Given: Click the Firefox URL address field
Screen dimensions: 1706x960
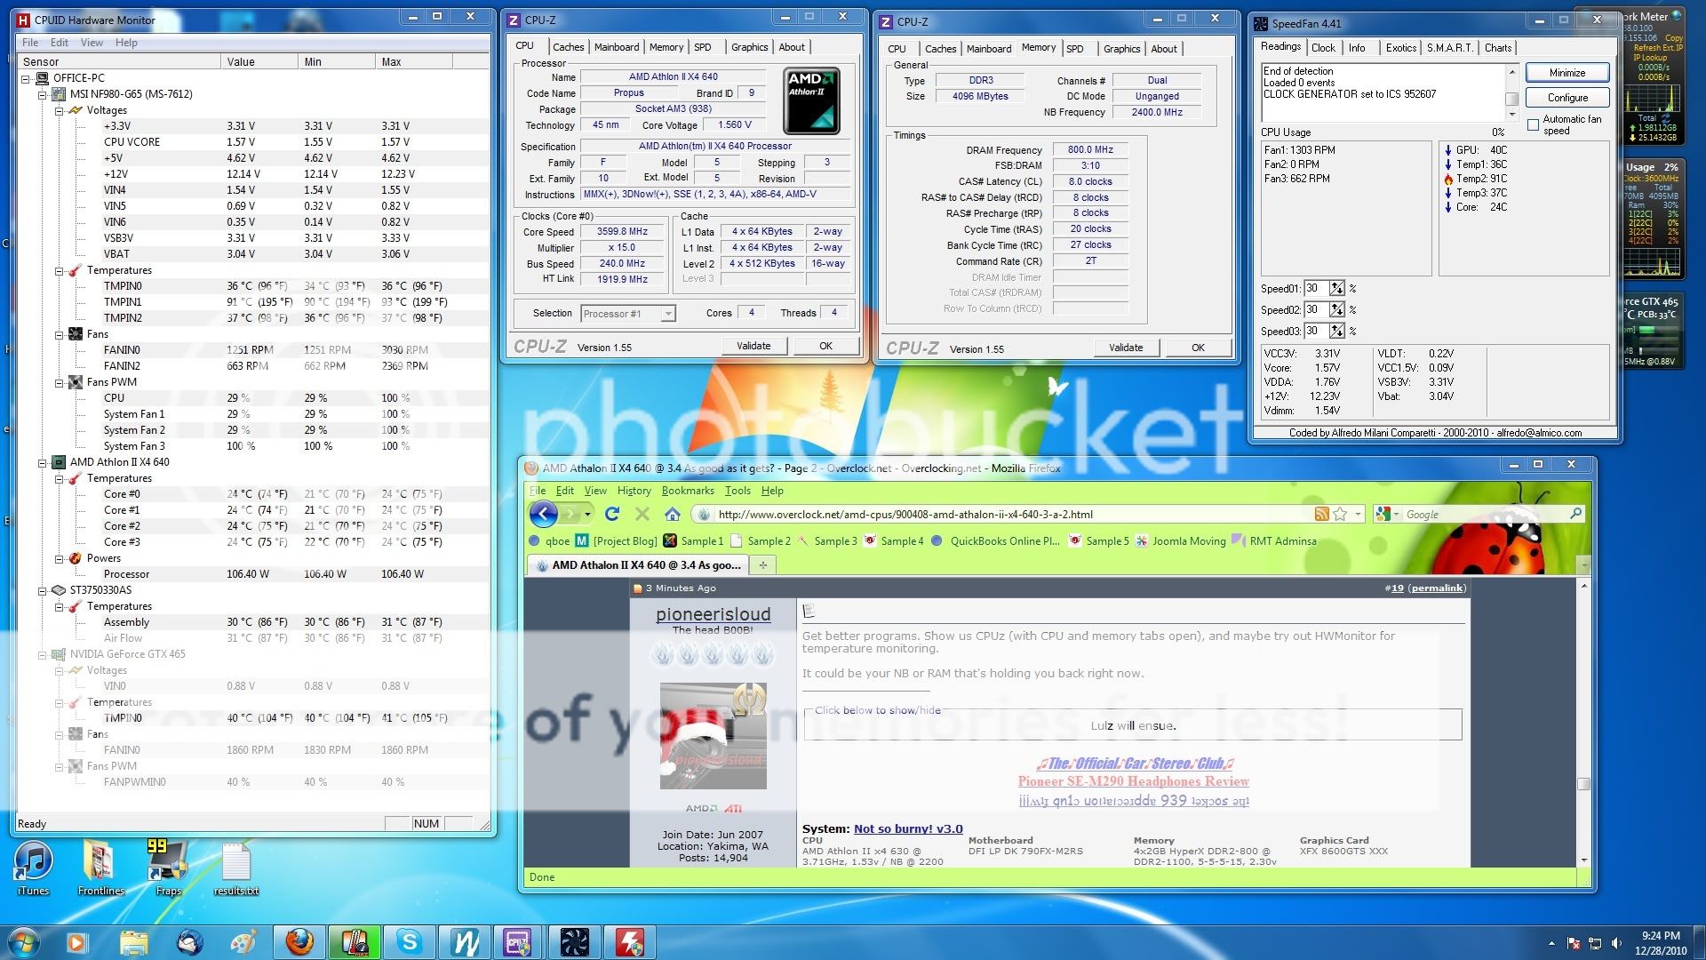Looking at the screenshot, I should [1013, 514].
